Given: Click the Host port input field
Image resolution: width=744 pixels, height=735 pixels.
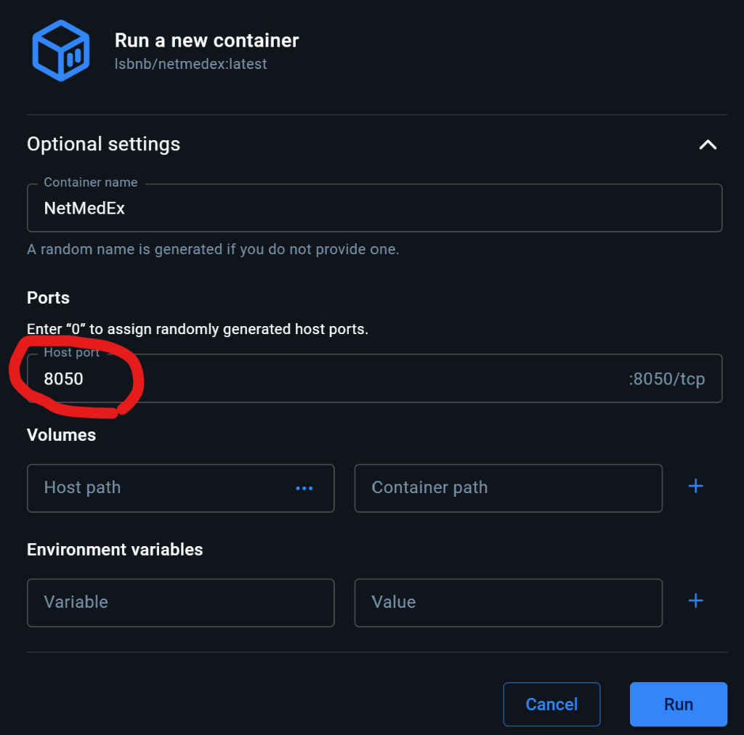Looking at the screenshot, I should click(374, 378).
